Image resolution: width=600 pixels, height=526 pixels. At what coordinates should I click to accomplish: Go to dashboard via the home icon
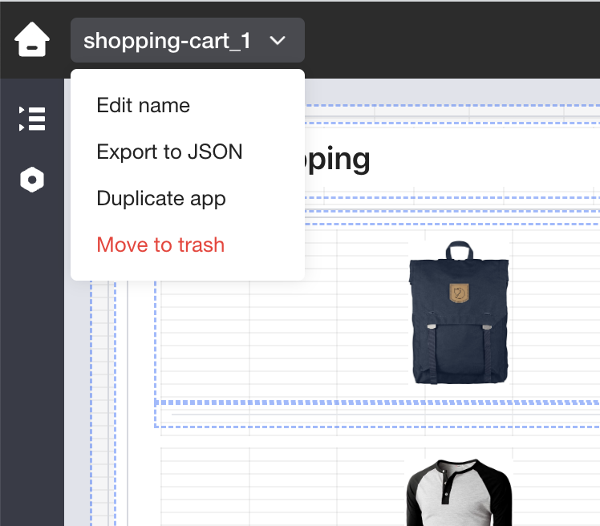point(31,40)
